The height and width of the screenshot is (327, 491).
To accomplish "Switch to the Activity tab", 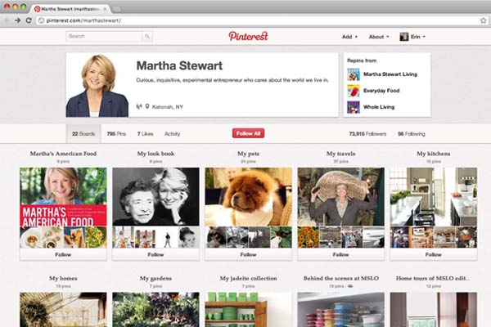I will 172,133.
